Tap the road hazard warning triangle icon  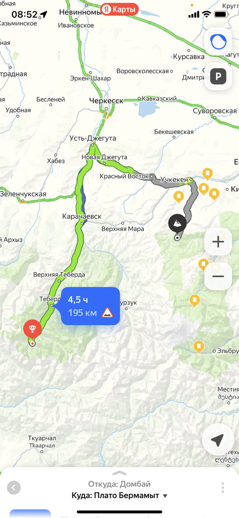point(107,313)
